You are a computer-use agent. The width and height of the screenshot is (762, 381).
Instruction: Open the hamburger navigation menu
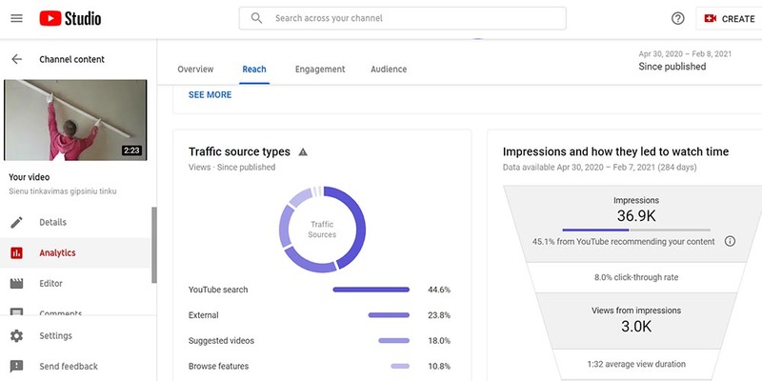click(x=16, y=18)
